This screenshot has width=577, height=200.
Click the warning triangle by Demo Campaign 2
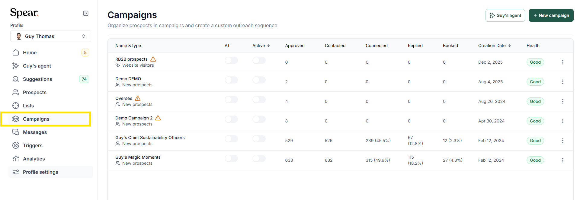point(158,118)
